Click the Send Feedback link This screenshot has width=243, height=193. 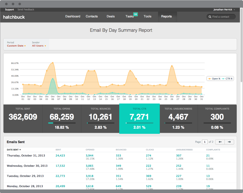pos(26,10)
